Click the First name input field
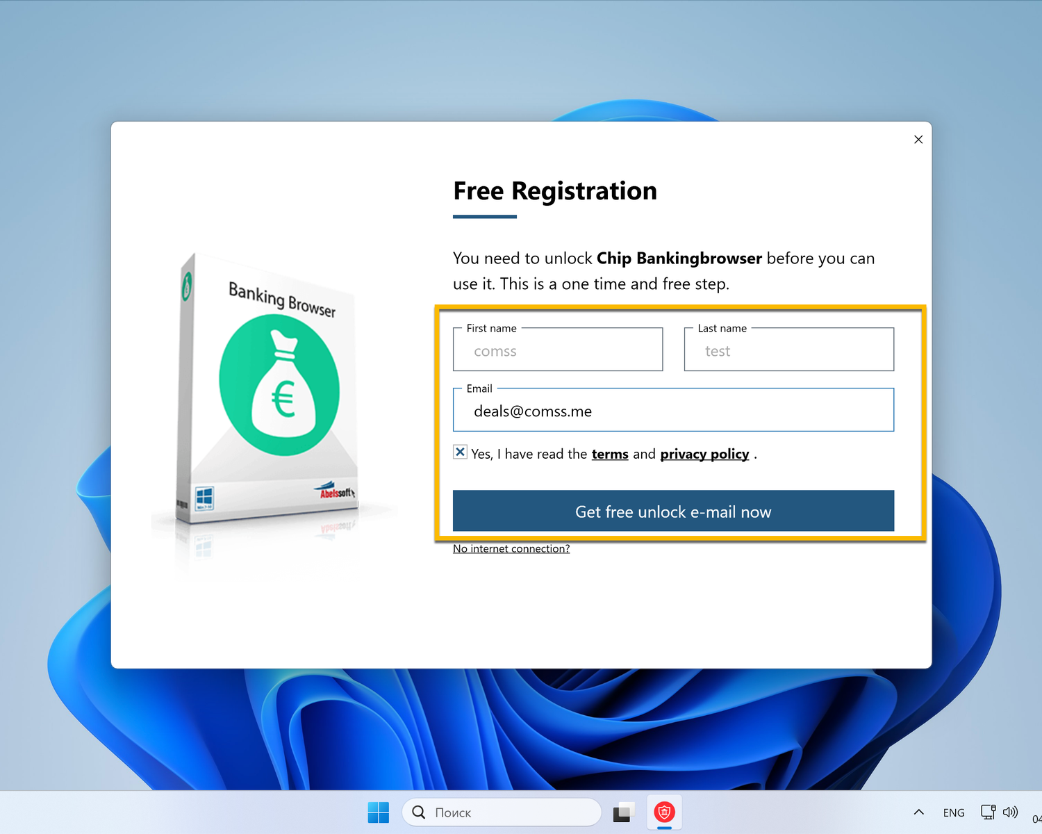1042x834 pixels. (x=558, y=350)
